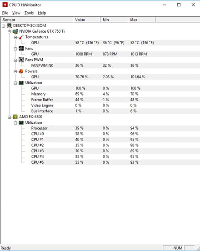The image size is (200, 251).
Task: Click the AMD FX-6300 processor chip icon
Action: (x=15, y=117)
